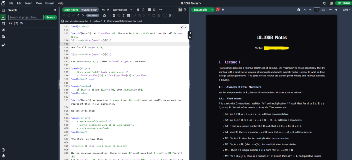The width and height of the screenshot is (352, 160).
Task: Open editor settings gear icon
Action: pos(170,15)
